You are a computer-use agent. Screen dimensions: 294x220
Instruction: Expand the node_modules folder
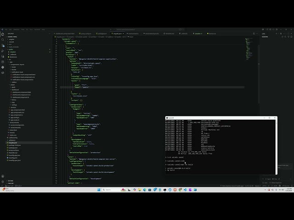pos(13,47)
